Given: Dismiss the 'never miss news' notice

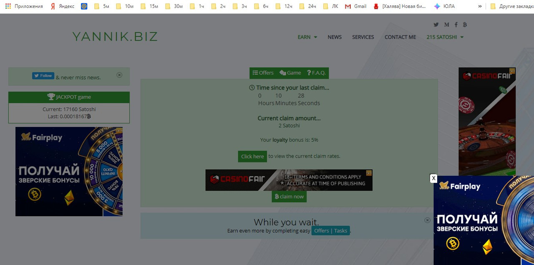Looking at the screenshot, I should tap(119, 75).
